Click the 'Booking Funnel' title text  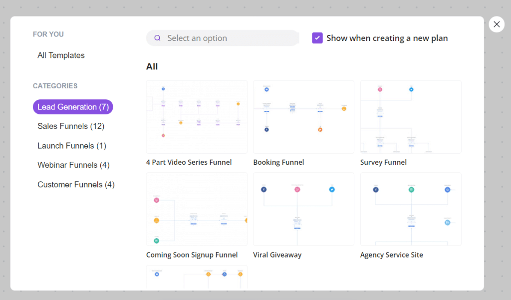(278, 162)
